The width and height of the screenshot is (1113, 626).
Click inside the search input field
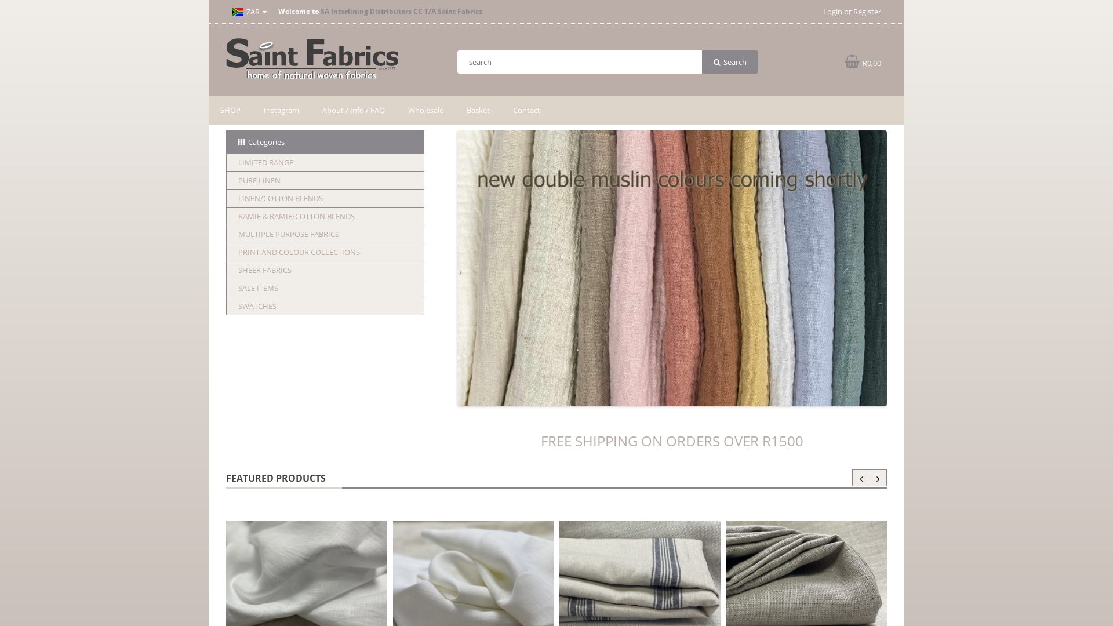click(x=579, y=62)
